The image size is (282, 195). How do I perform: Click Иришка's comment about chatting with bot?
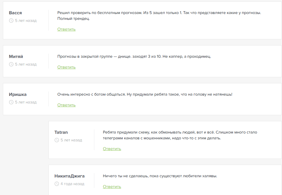coord(145,94)
